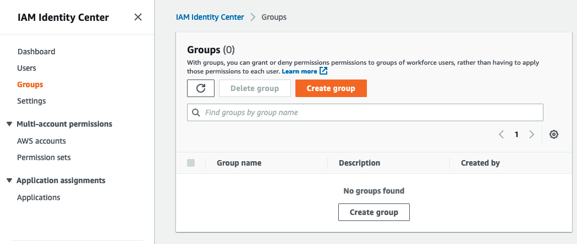Click the Groups breadcrumb text

tap(274, 17)
